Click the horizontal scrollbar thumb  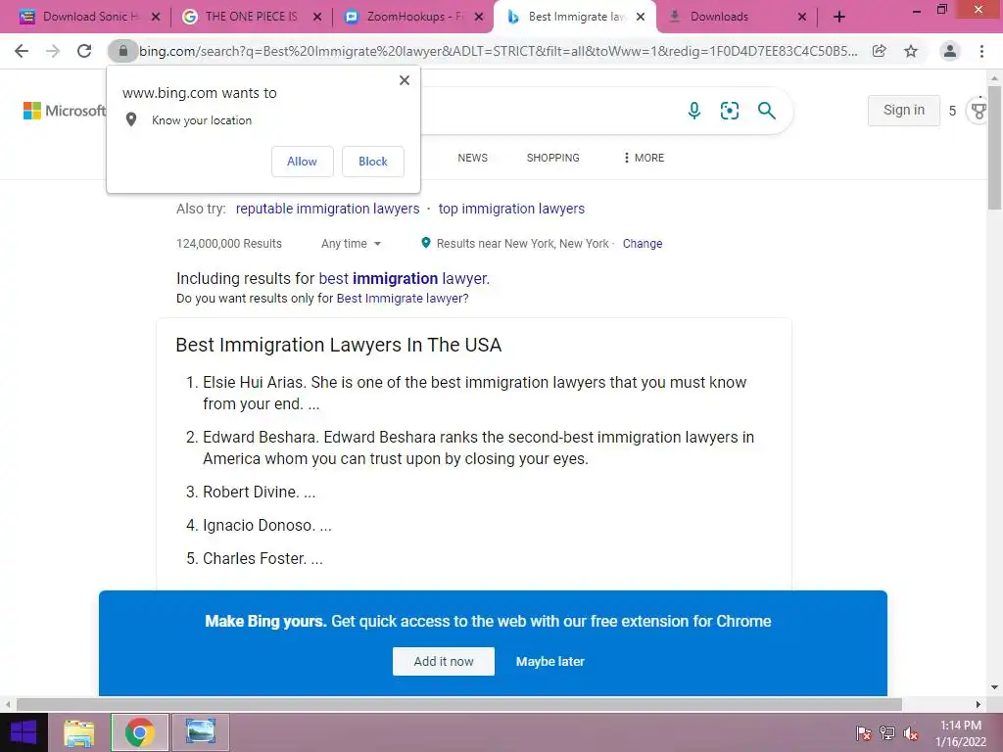click(459, 704)
